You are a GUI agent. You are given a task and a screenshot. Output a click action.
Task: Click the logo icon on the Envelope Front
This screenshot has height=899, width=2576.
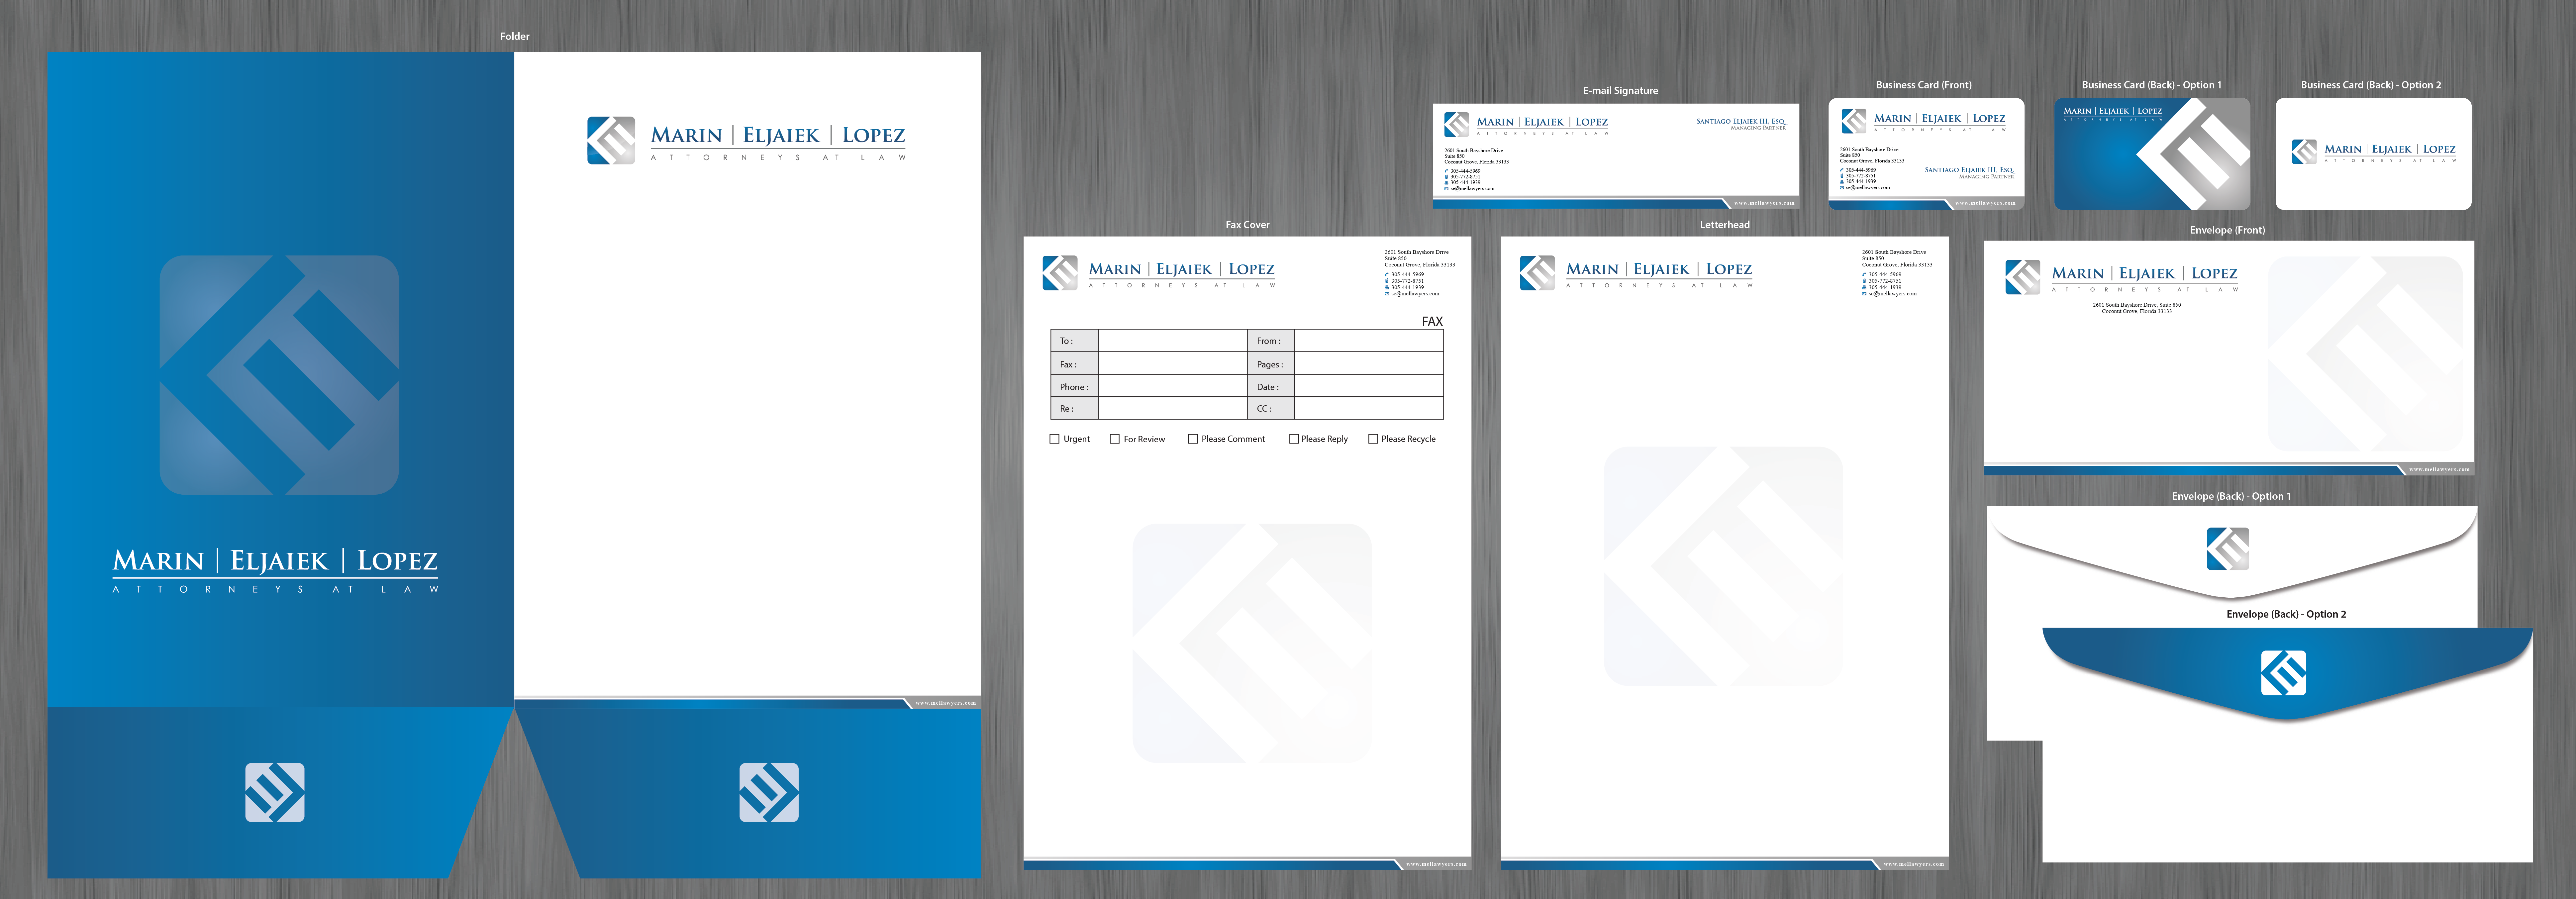tap(2023, 277)
